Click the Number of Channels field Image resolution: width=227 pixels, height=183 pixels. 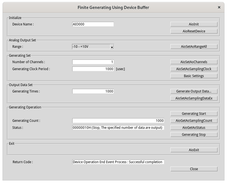pos(93,62)
